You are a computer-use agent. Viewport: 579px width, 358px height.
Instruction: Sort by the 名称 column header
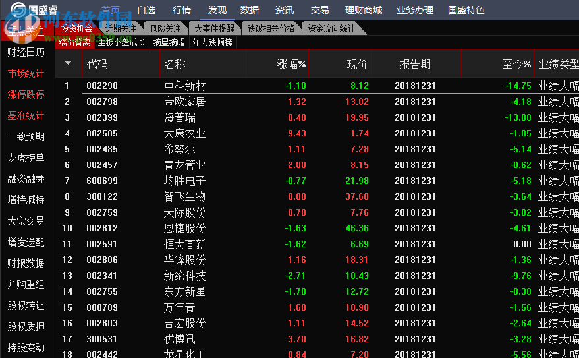tap(175, 65)
